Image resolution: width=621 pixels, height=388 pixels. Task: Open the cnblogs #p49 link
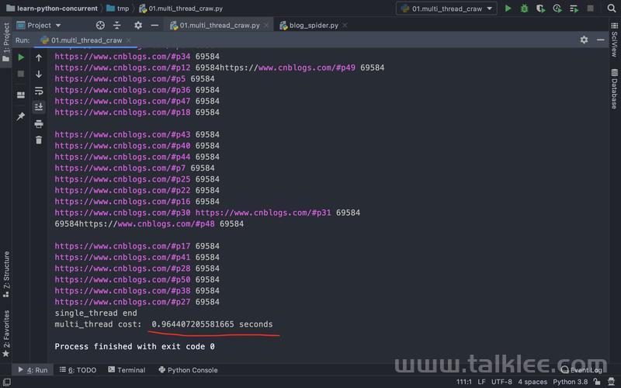307,68
